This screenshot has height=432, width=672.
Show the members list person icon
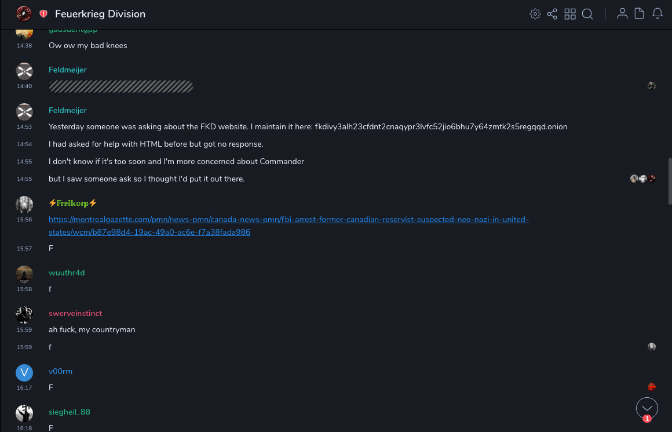pyautogui.click(x=622, y=14)
